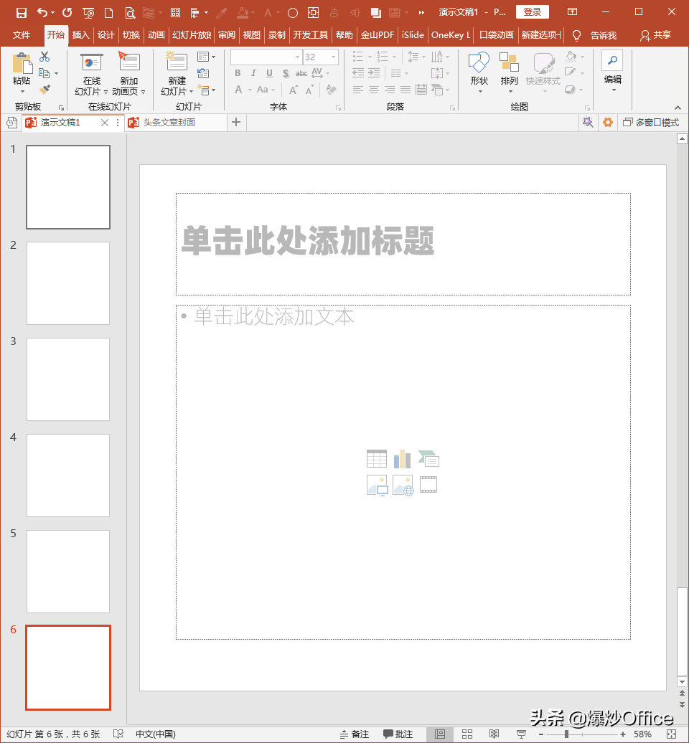Switch to Normal view icon
This screenshot has width=689, height=743.
point(439,734)
